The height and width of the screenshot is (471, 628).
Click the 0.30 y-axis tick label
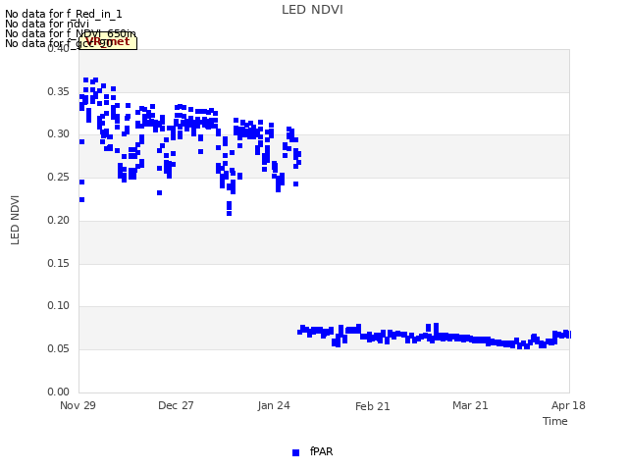tap(58, 133)
